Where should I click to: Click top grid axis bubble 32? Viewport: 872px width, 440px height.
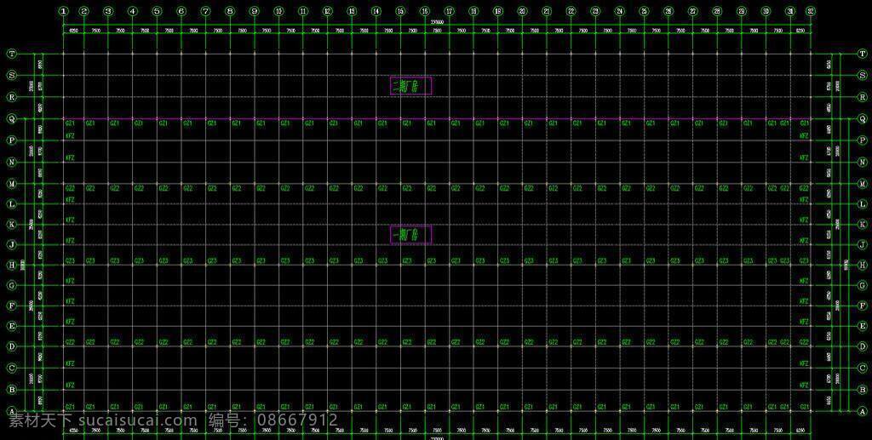point(811,10)
